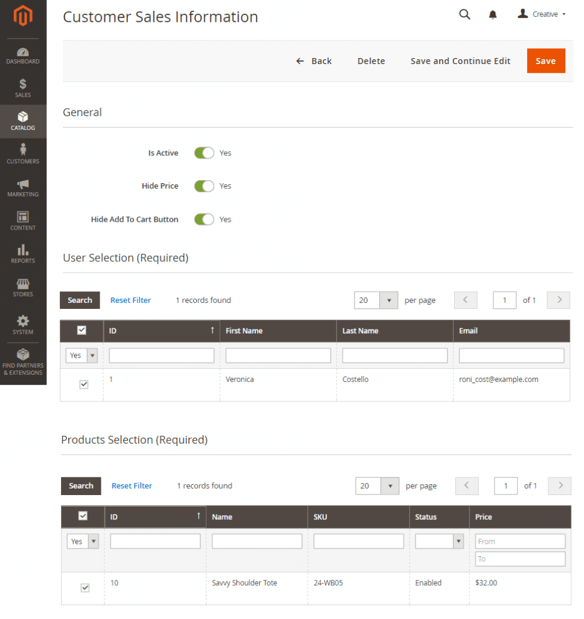This screenshot has width=584, height=619.
Task: Open the System gear icon
Action: pos(23,324)
